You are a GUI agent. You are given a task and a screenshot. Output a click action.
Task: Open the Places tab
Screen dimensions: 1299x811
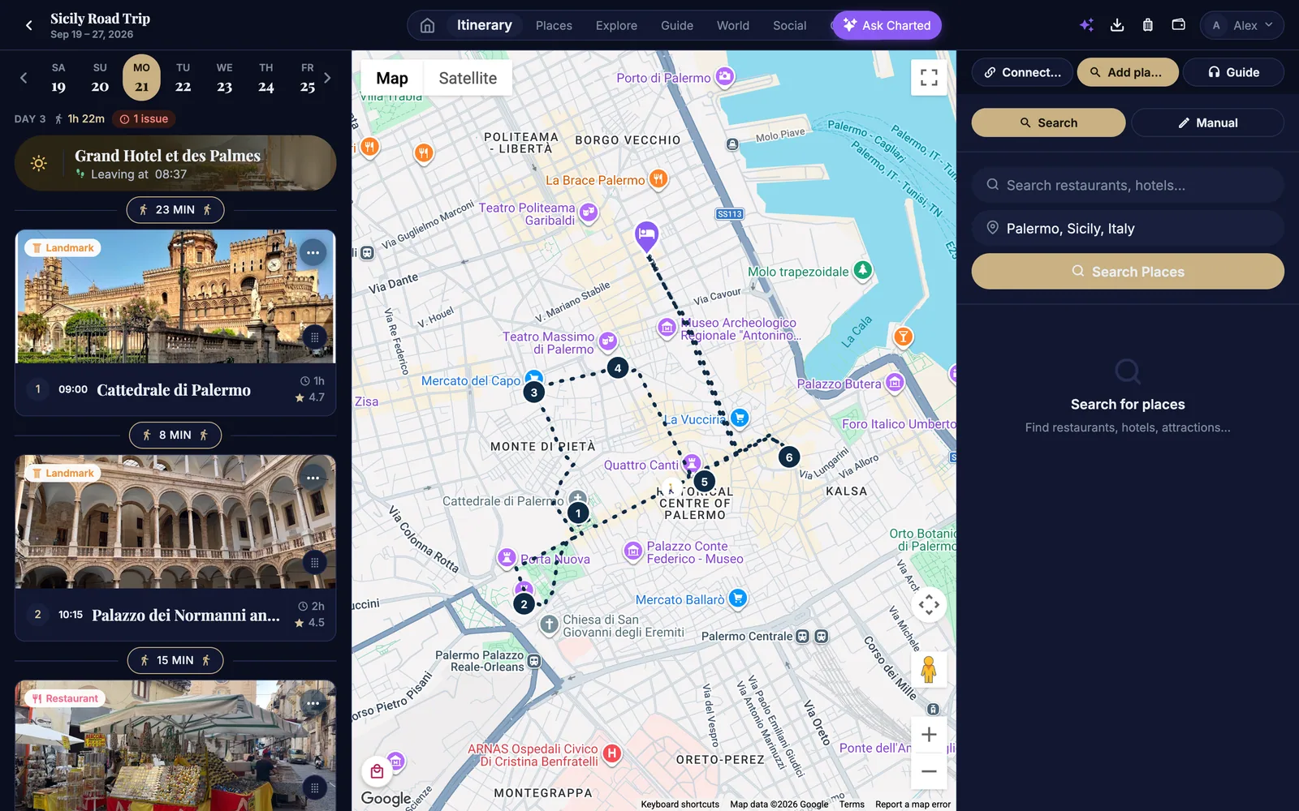tap(554, 26)
